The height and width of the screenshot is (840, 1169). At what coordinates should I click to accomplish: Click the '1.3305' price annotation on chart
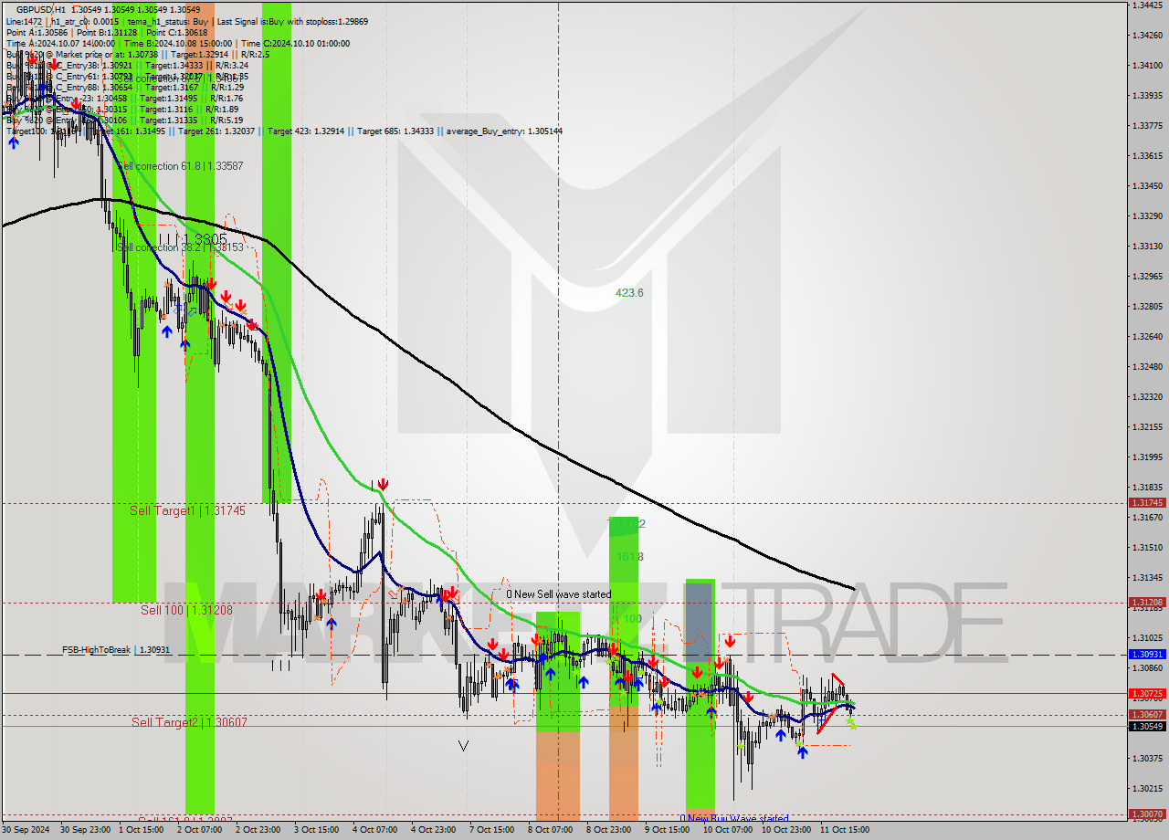(204, 238)
